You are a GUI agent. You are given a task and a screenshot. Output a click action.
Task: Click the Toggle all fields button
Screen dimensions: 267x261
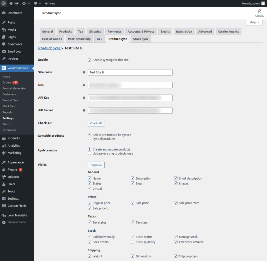click(x=96, y=165)
